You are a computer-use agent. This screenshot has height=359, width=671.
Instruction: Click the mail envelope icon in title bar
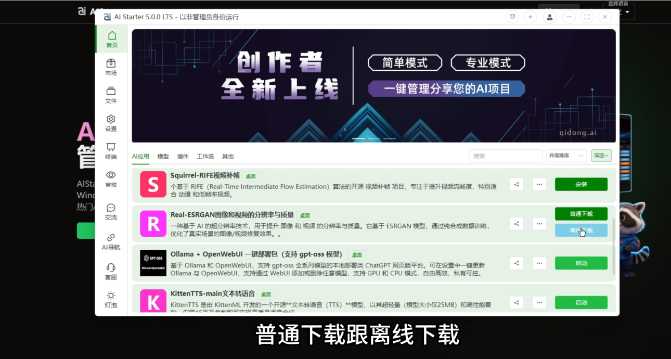[512, 17]
